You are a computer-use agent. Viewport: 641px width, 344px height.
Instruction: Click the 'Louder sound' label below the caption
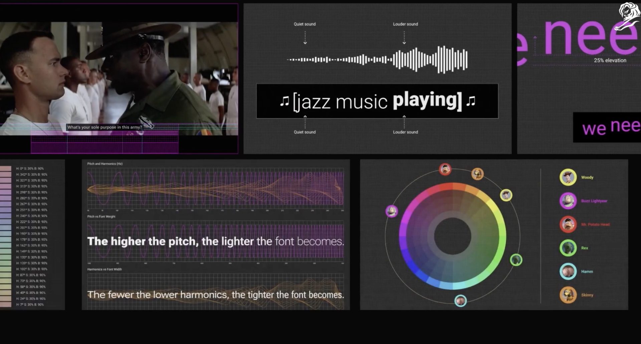coord(405,132)
